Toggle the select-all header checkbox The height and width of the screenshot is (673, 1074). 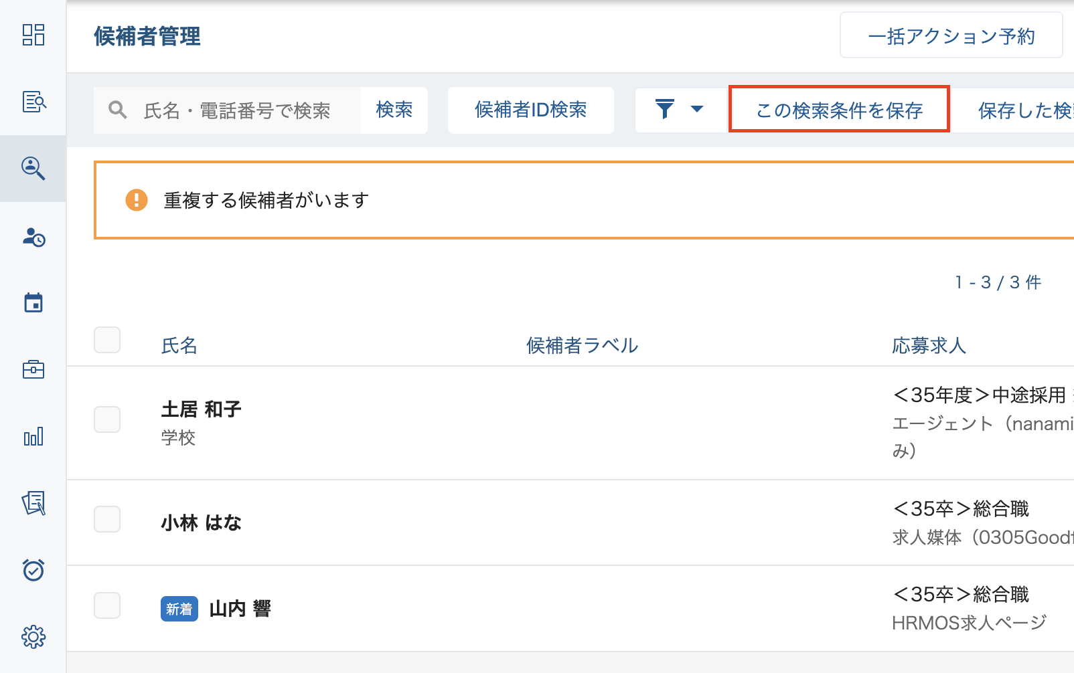[x=107, y=340]
